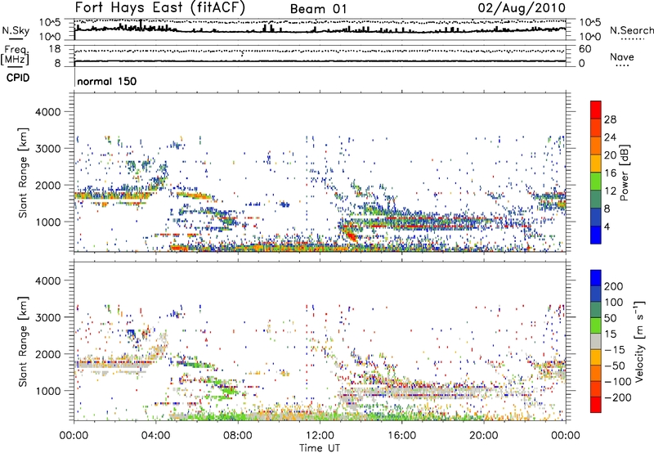Click the '-200' tick on Velocity scale

617,397
